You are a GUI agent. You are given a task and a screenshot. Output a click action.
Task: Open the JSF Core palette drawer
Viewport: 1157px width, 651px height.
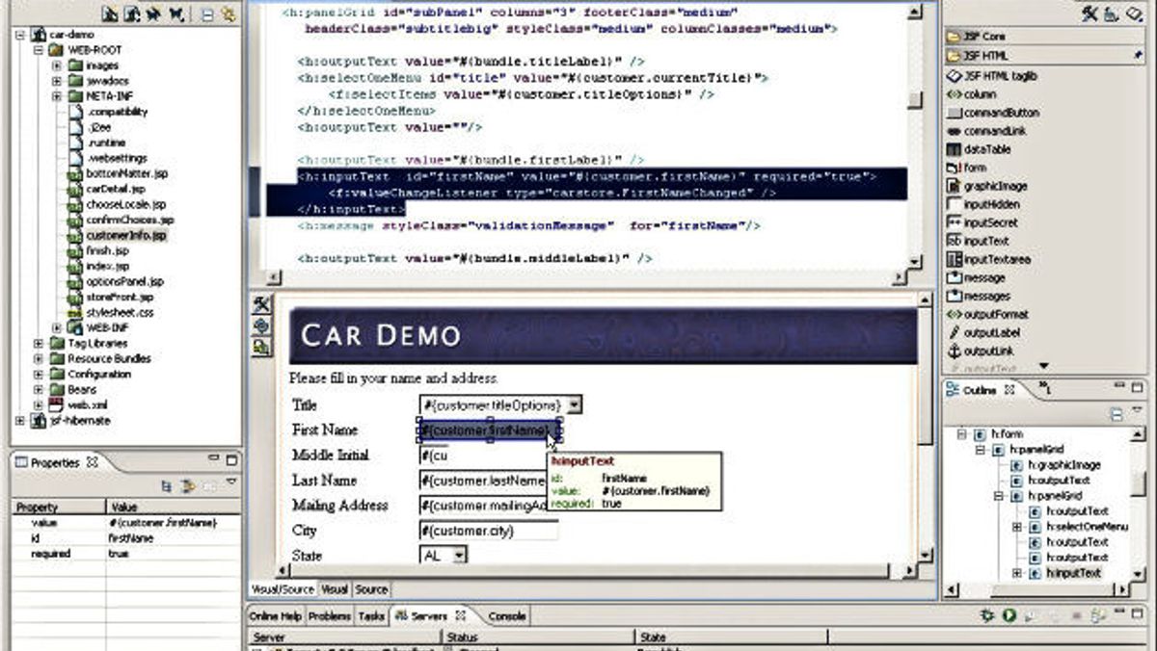(x=982, y=37)
